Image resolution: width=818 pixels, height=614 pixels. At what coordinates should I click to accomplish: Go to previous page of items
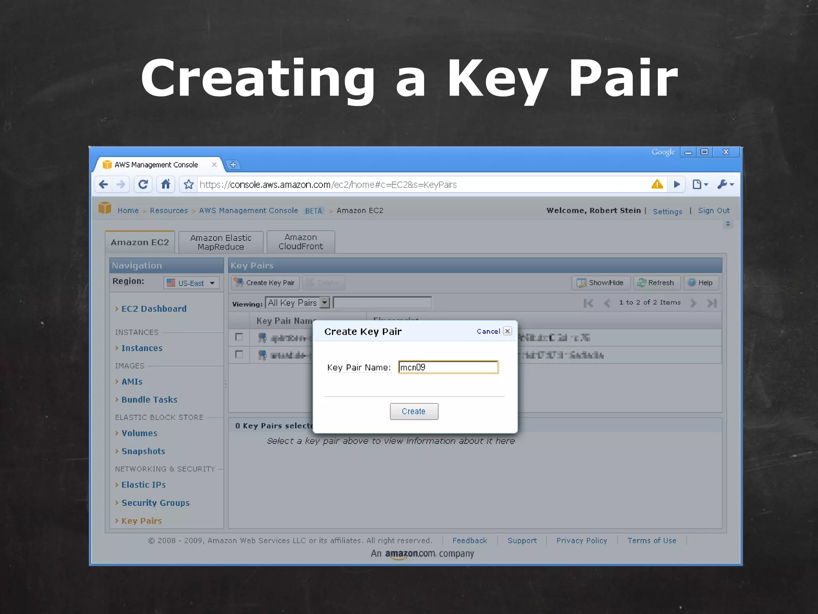[607, 303]
